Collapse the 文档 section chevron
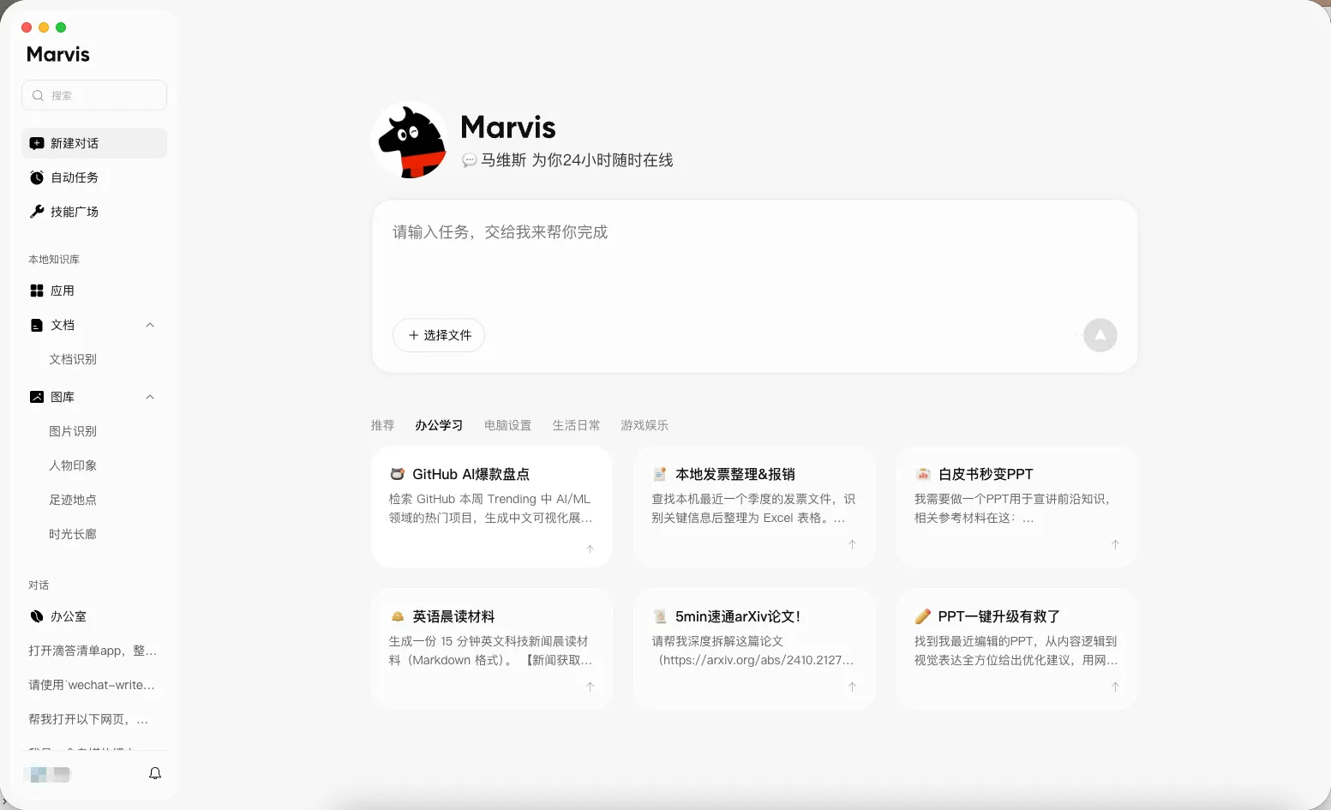The image size is (1331, 810). click(150, 325)
